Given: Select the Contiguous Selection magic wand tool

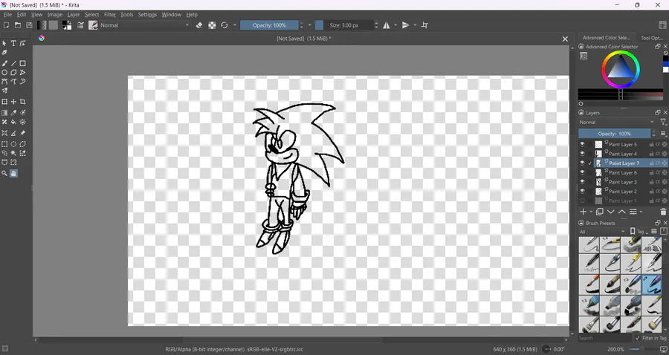Looking at the screenshot, I should (13, 153).
